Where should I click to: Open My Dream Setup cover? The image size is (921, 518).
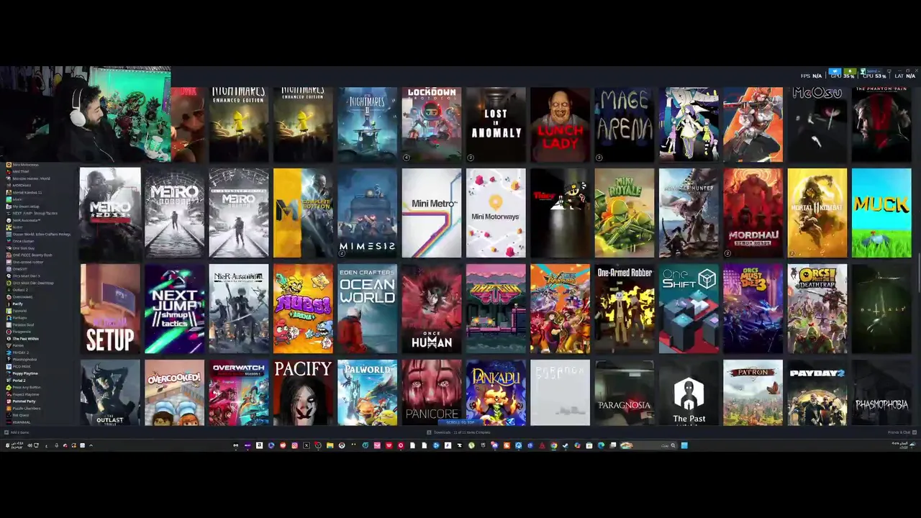tap(110, 309)
